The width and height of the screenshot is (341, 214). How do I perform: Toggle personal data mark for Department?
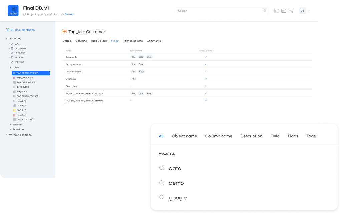(206, 86)
